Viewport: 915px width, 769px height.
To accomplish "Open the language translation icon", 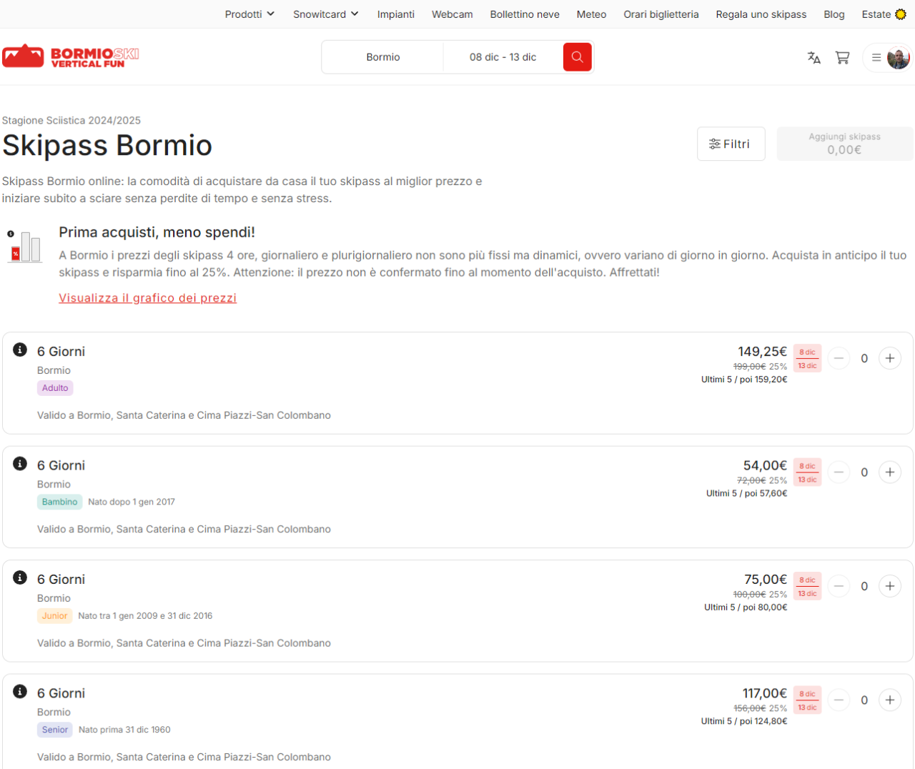I will [x=814, y=58].
